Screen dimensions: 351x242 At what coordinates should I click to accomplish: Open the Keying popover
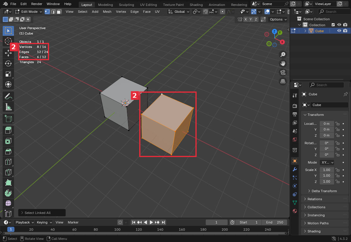tap(44, 222)
